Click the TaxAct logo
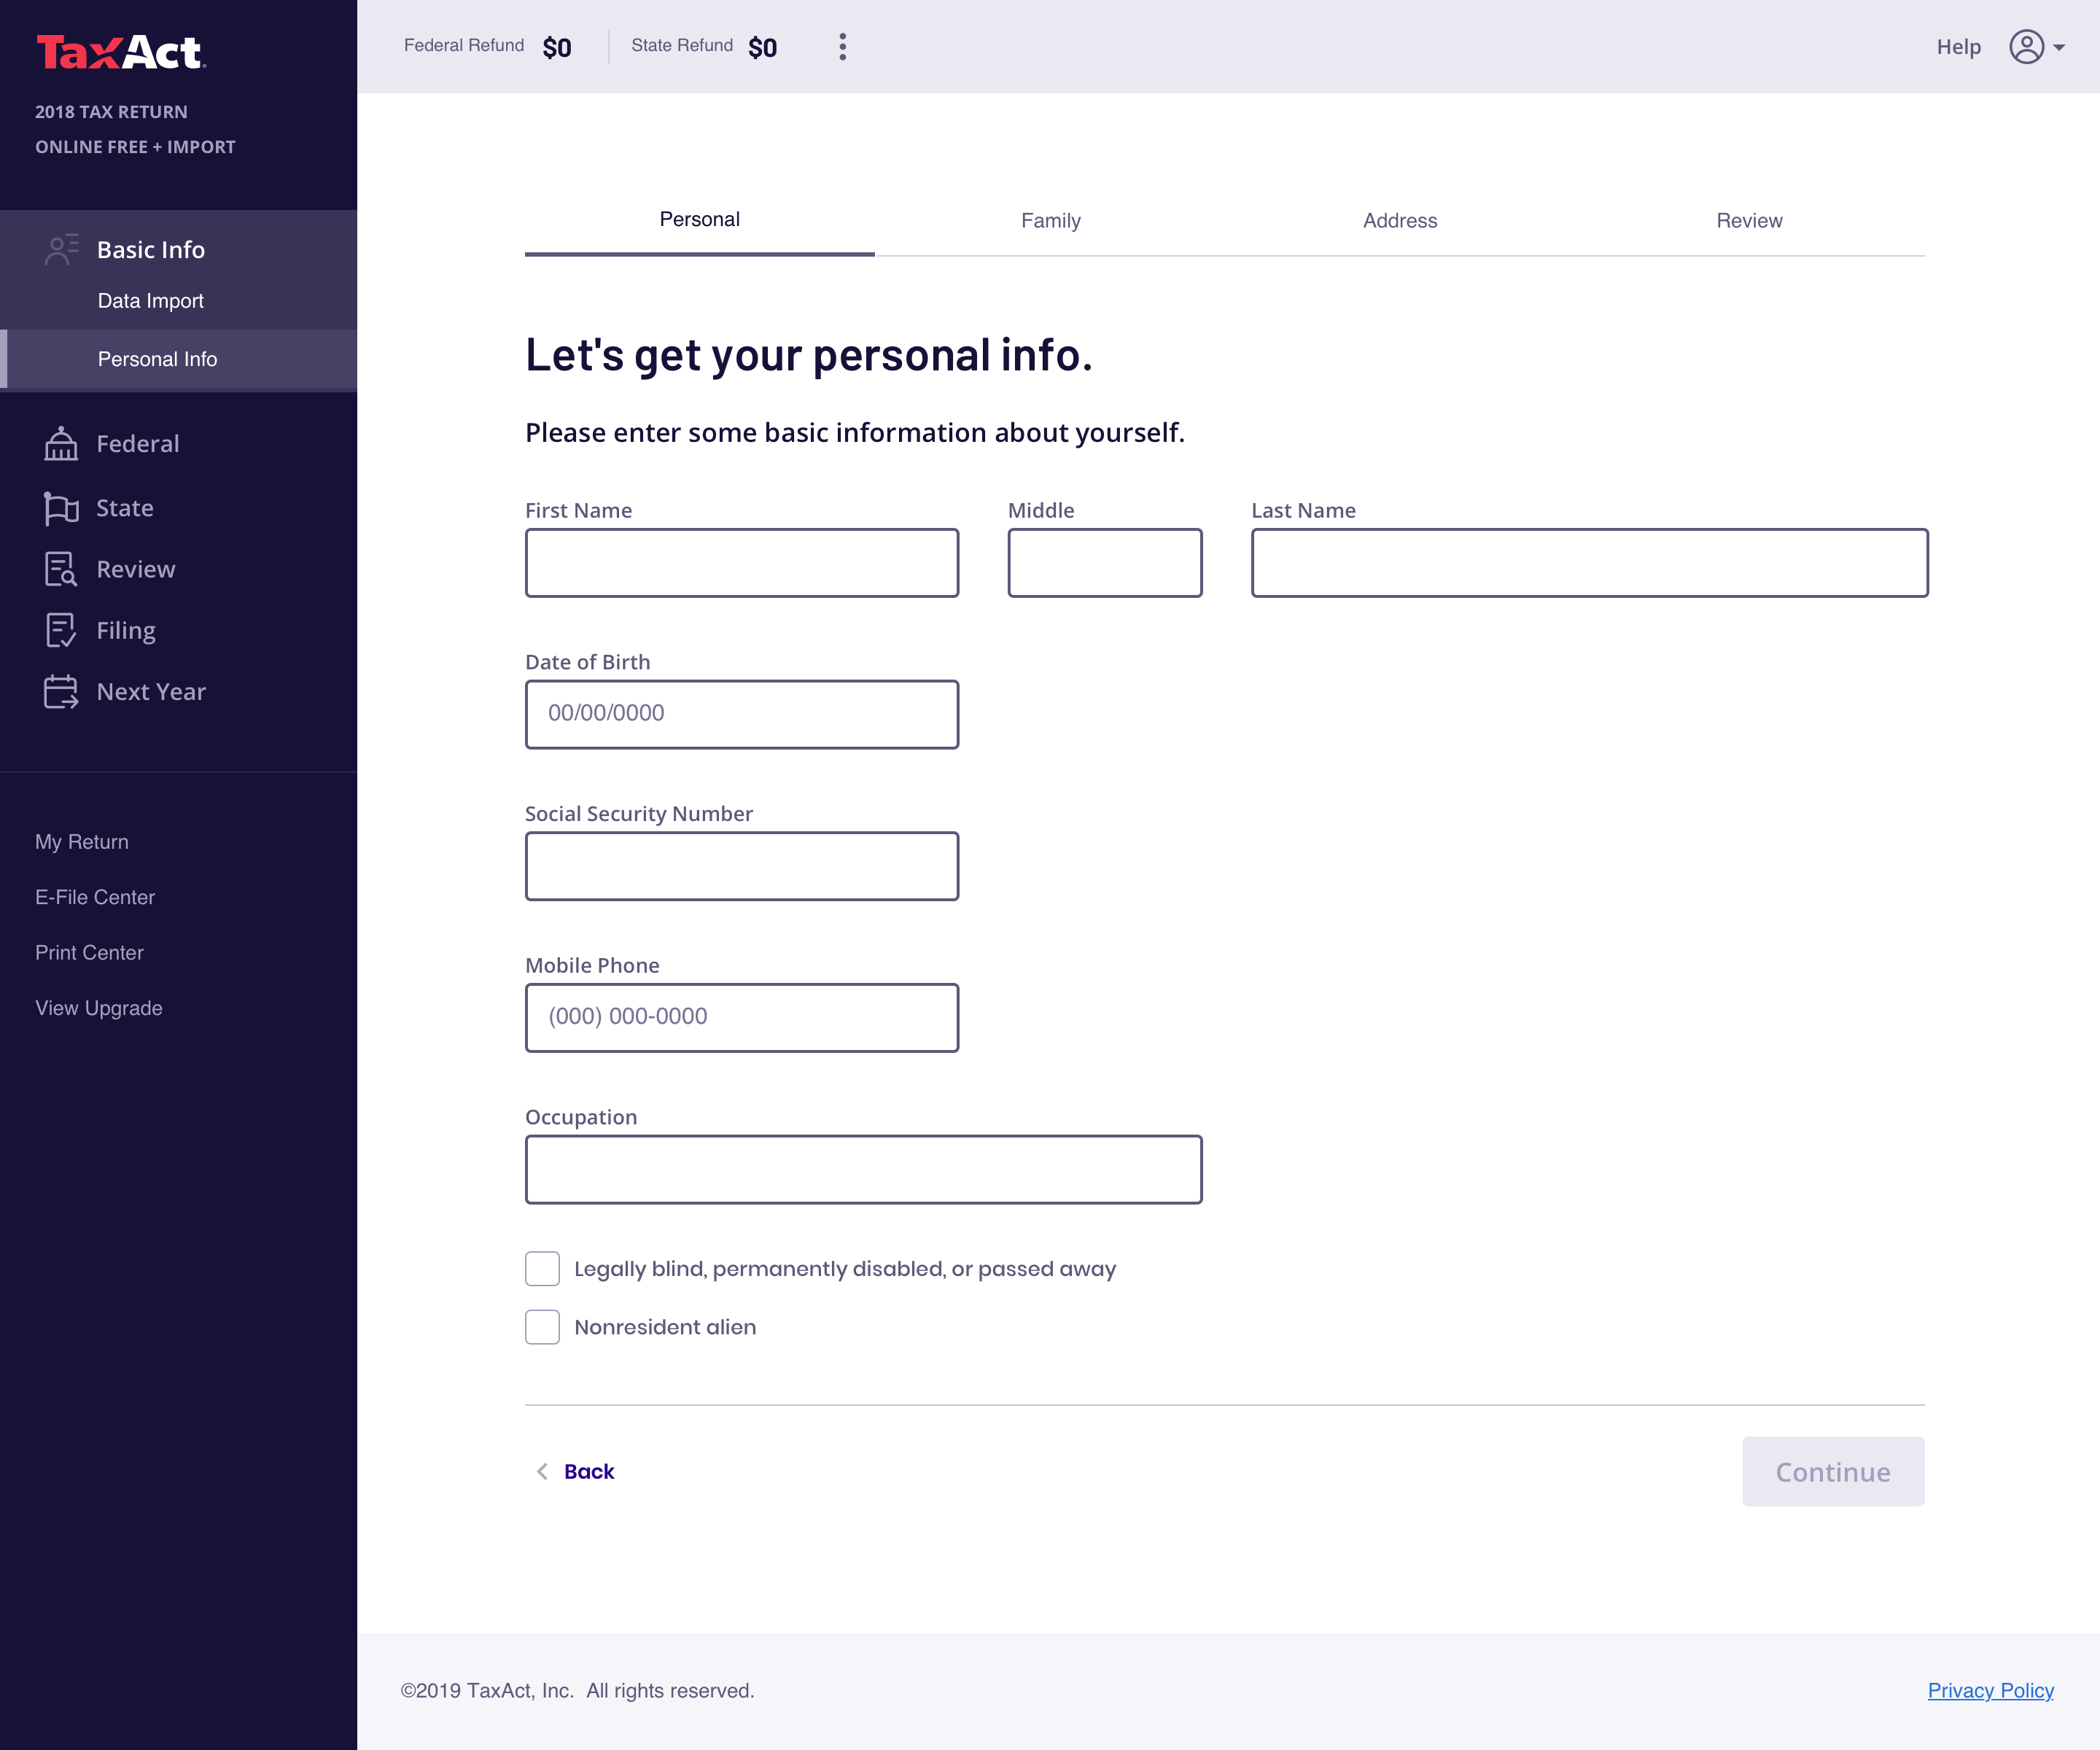This screenshot has height=1750, width=2100. point(120,52)
